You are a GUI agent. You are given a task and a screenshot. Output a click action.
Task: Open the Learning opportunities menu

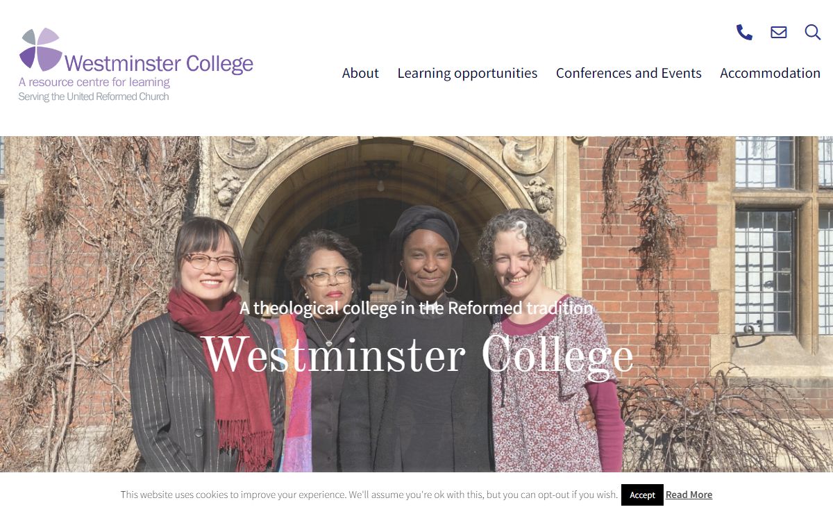click(x=467, y=73)
